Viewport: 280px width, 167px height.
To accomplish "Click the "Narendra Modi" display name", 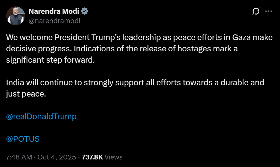I will [54, 12].
